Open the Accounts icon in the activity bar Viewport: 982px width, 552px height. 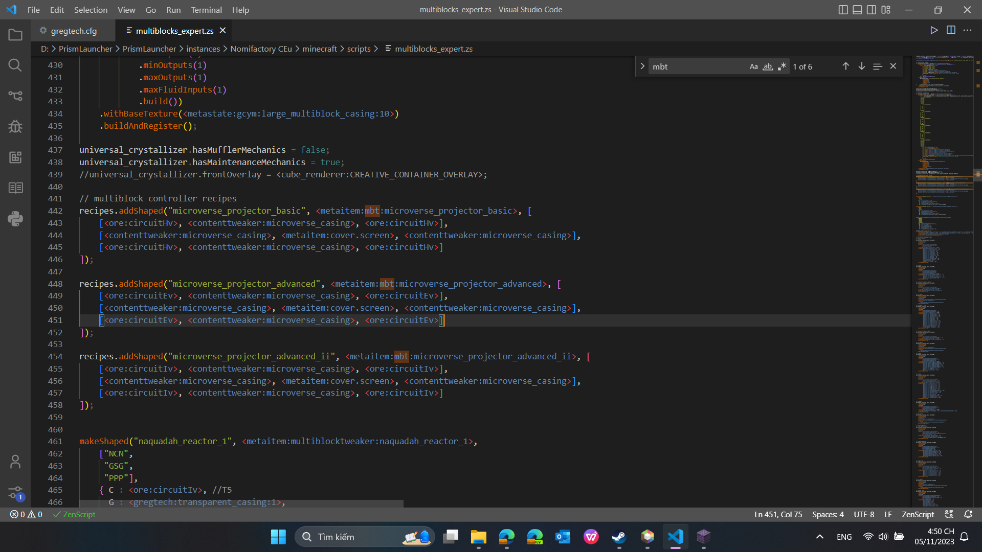point(15,462)
